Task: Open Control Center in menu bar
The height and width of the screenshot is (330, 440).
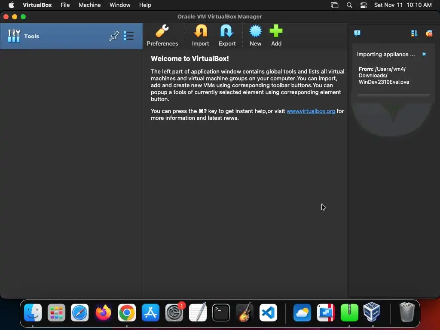Action: (x=364, y=5)
